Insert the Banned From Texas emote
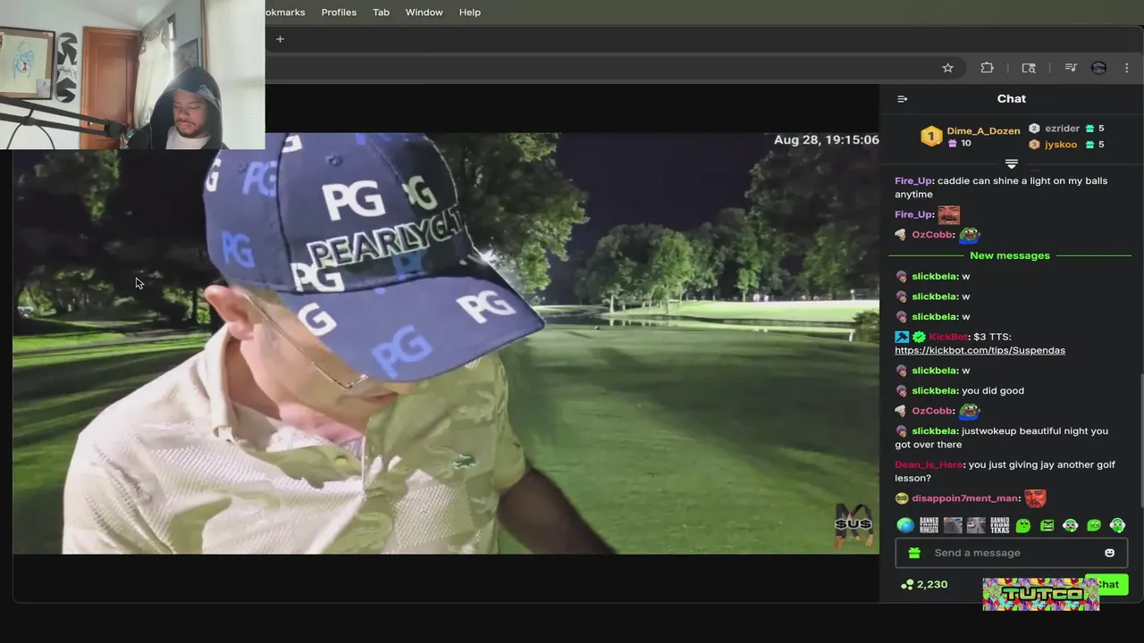The image size is (1144, 643). (x=999, y=525)
